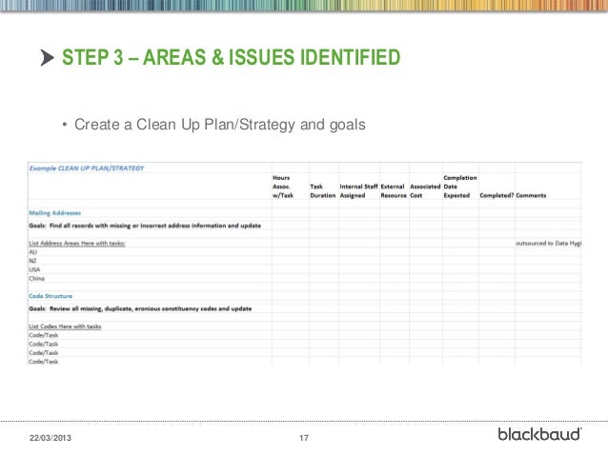Click the arrow bullet beside the Step 3 title
Viewport: 608px width, 456px height.
48,60
